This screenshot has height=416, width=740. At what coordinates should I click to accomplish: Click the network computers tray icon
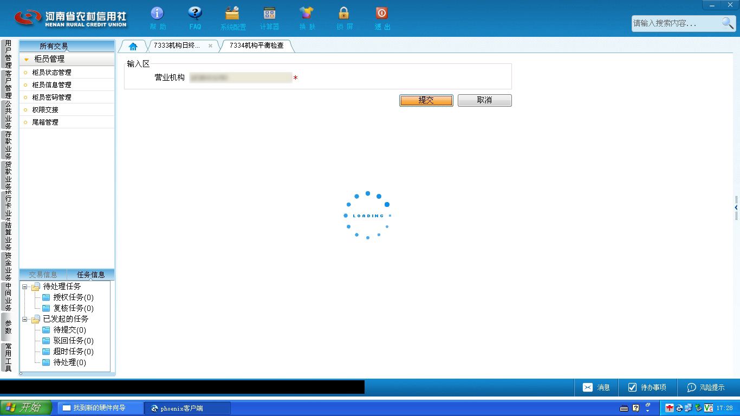click(689, 408)
